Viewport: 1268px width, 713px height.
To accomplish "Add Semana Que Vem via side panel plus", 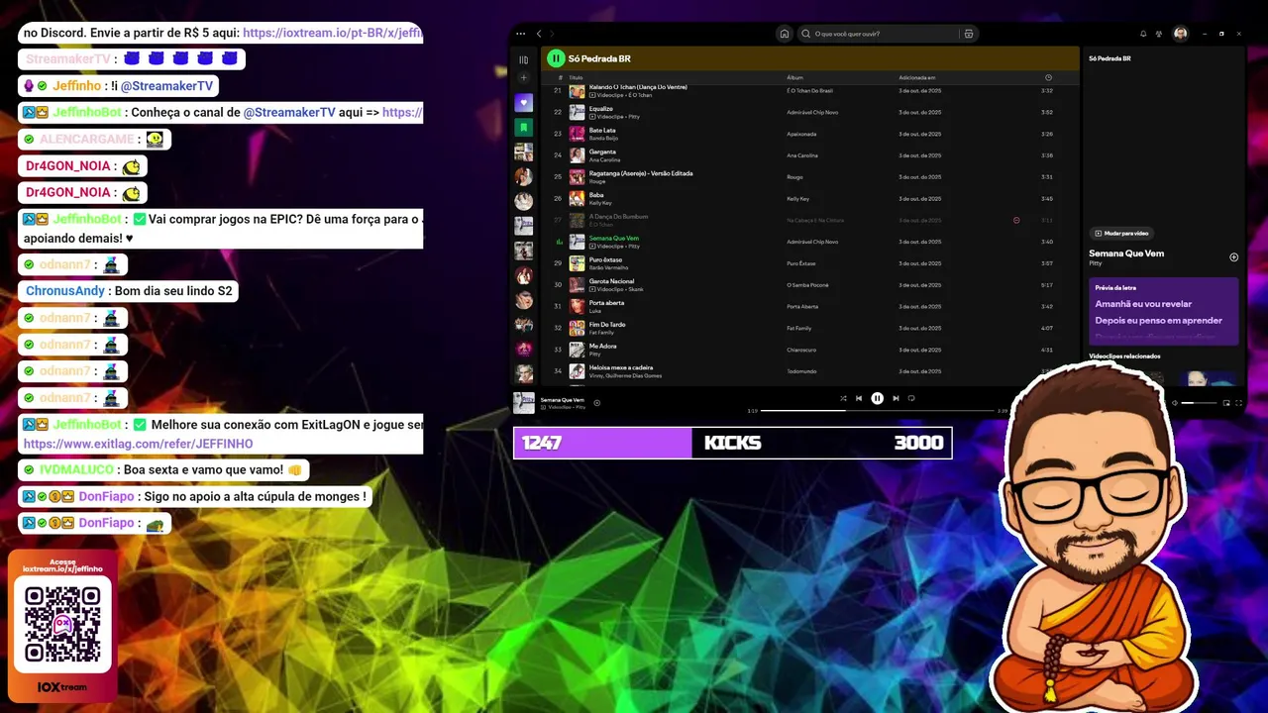I will click(x=1233, y=257).
